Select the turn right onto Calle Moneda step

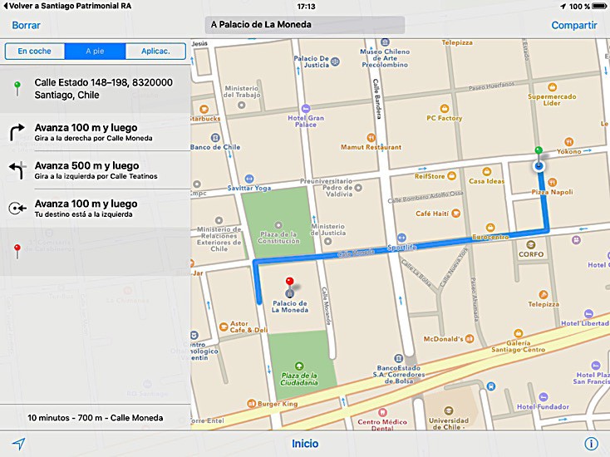tap(95, 133)
